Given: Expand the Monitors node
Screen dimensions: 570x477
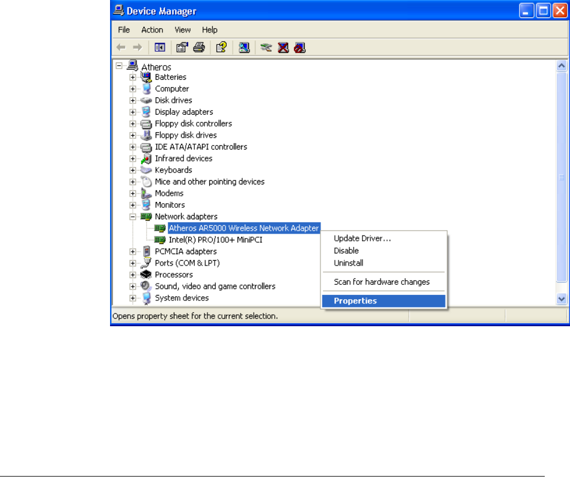Looking at the screenshot, I should (133, 205).
